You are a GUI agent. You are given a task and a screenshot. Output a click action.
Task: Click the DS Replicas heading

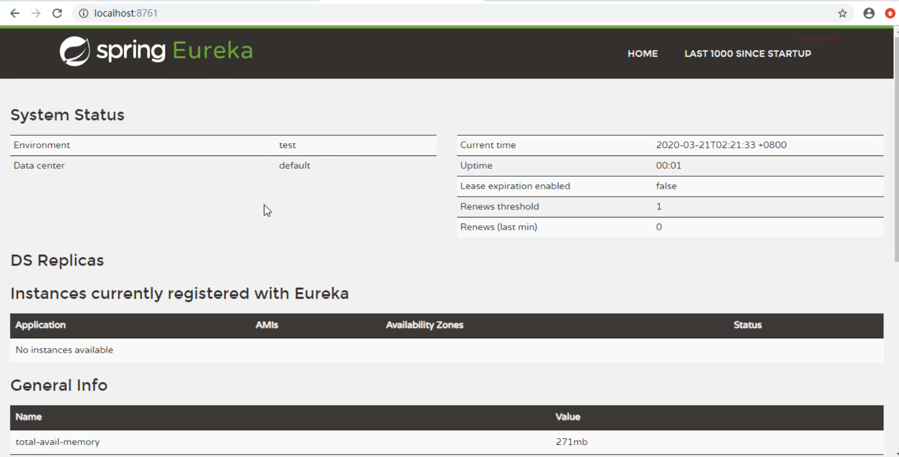tap(57, 261)
